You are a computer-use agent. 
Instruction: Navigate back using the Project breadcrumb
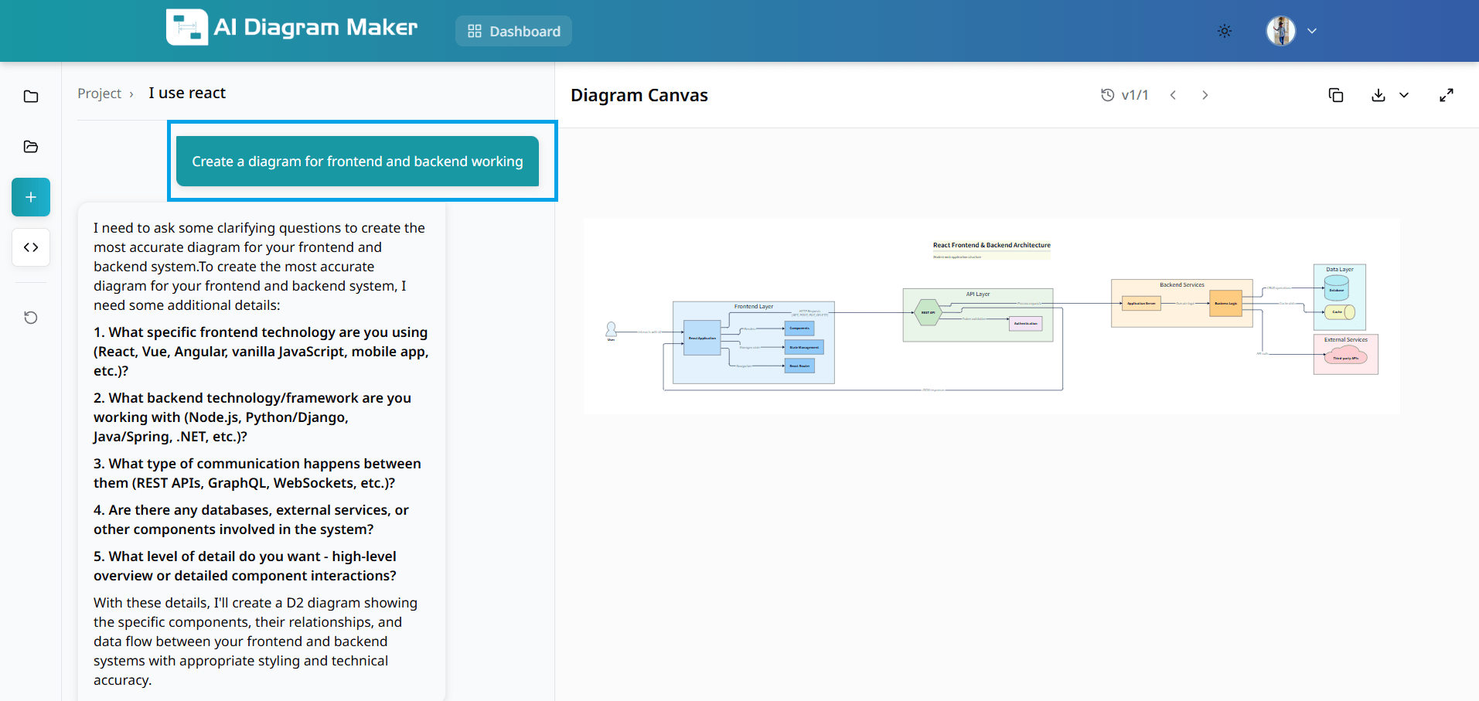(x=99, y=93)
